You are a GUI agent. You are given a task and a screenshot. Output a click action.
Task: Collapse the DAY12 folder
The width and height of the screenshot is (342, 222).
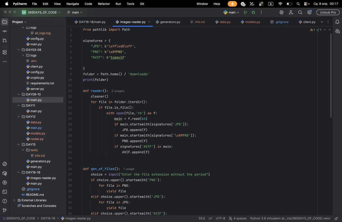(19, 117)
